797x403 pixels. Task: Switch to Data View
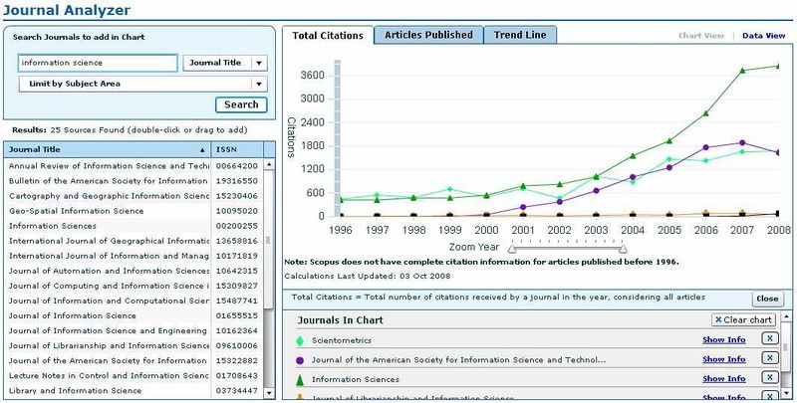(x=763, y=36)
